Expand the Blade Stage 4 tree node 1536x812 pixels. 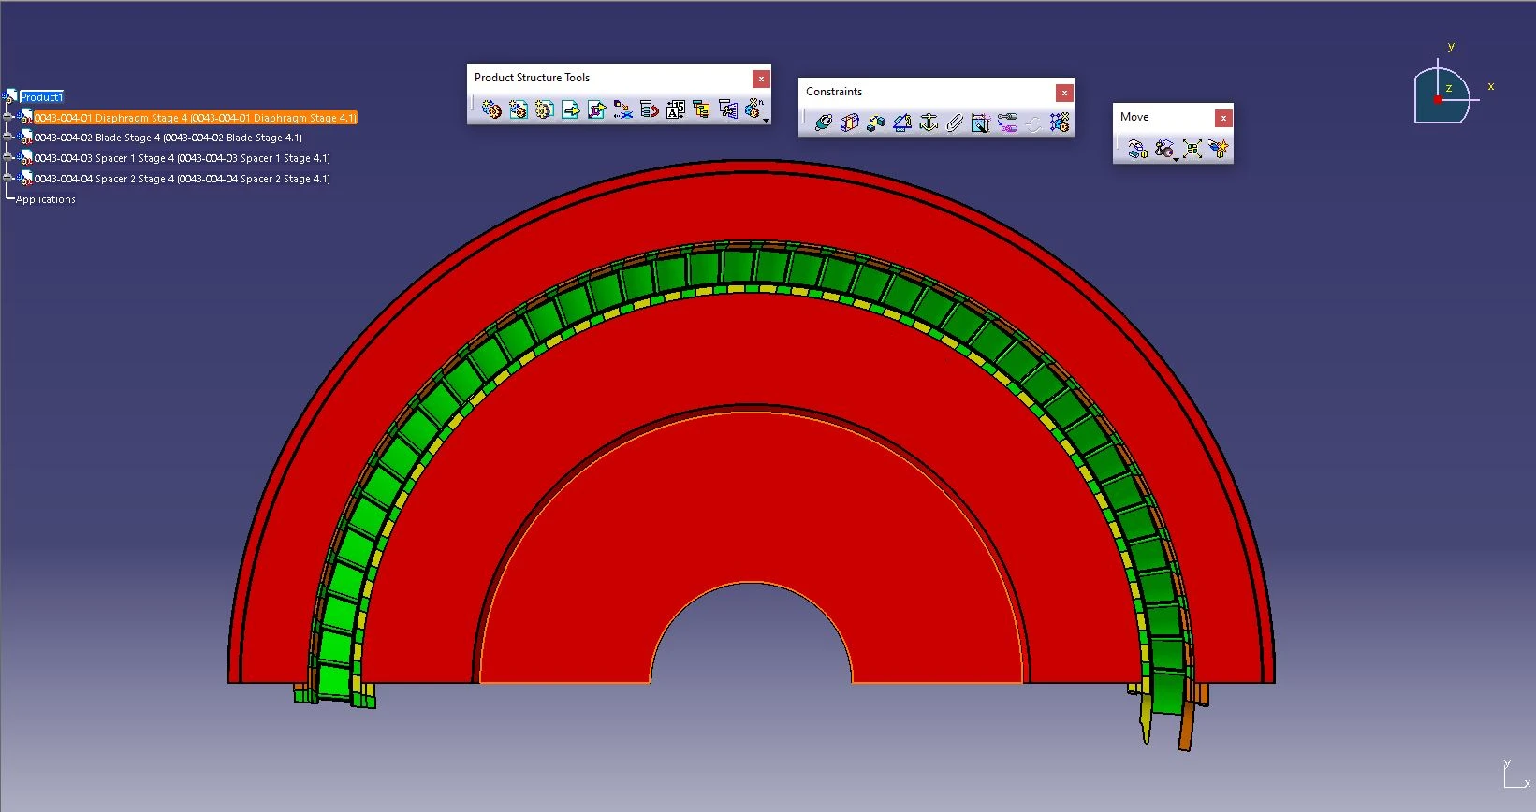coord(8,137)
